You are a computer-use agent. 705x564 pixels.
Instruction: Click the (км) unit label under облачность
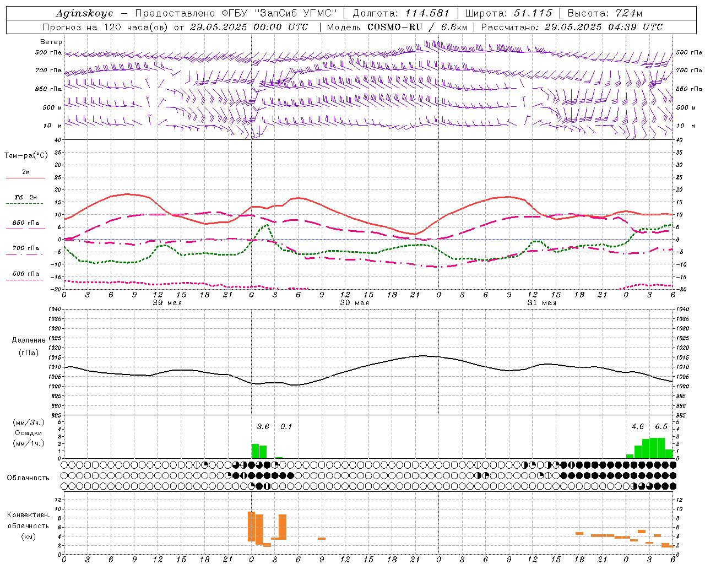click(28, 536)
